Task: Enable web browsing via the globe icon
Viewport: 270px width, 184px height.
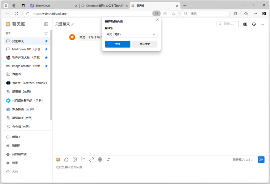Action: click(x=100, y=159)
